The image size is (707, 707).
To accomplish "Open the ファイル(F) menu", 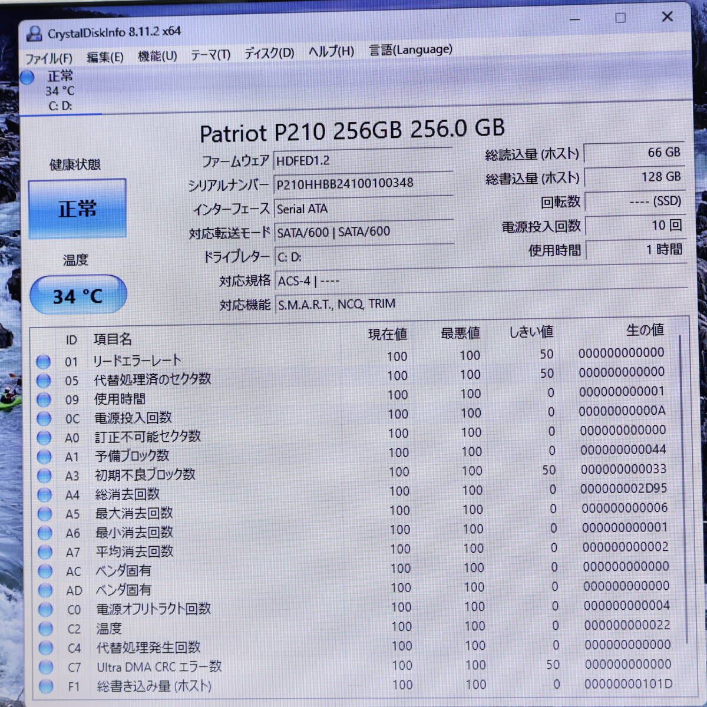I will (48, 58).
